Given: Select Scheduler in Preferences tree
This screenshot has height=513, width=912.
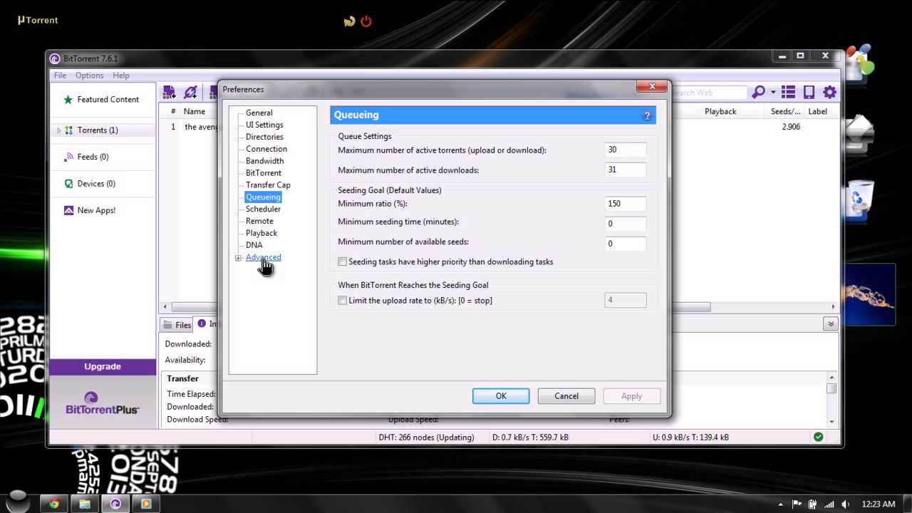Looking at the screenshot, I should [263, 209].
